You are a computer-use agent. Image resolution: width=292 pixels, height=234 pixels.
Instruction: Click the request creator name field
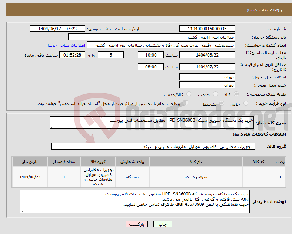pos(161,45)
